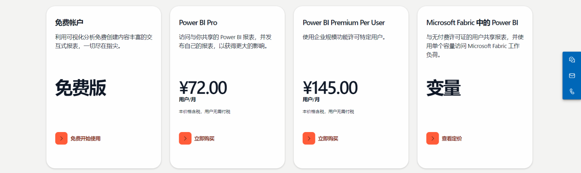Click the large 免费版 price label
This screenshot has width=581, height=173.
[81, 88]
